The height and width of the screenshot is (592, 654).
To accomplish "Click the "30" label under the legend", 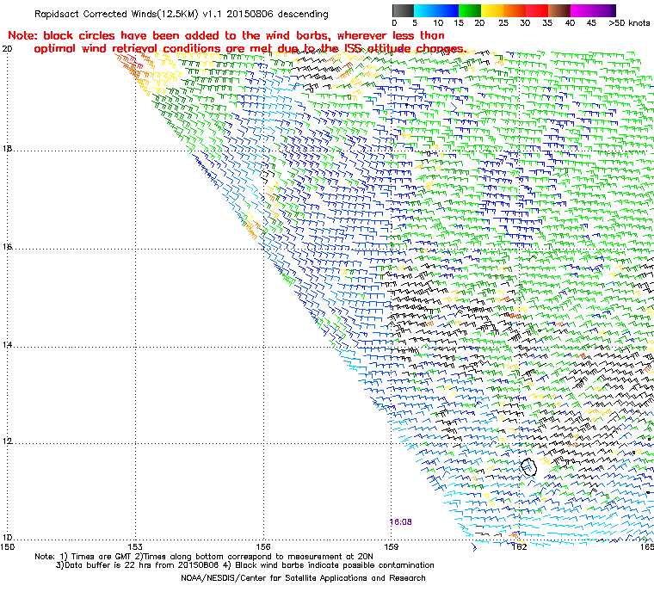I will 525,23.
